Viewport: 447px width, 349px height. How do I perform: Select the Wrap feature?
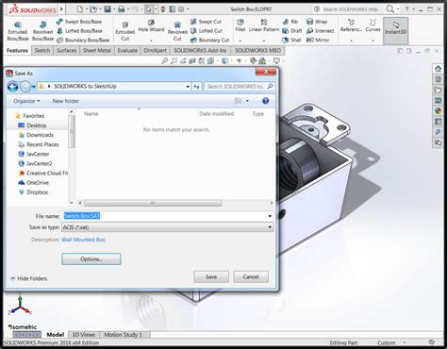tap(317, 22)
